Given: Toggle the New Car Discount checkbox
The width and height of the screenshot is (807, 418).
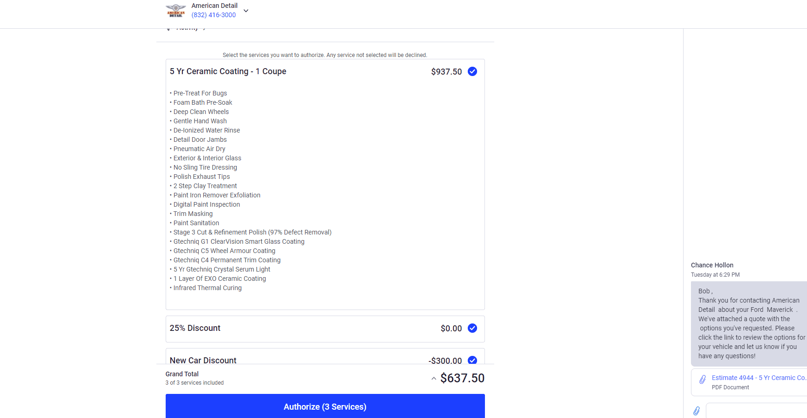Looking at the screenshot, I should click(472, 360).
